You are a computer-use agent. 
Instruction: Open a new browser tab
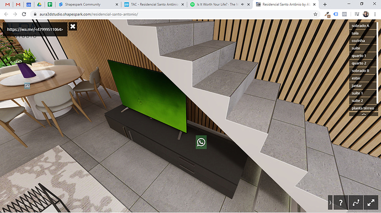[x=325, y=4]
